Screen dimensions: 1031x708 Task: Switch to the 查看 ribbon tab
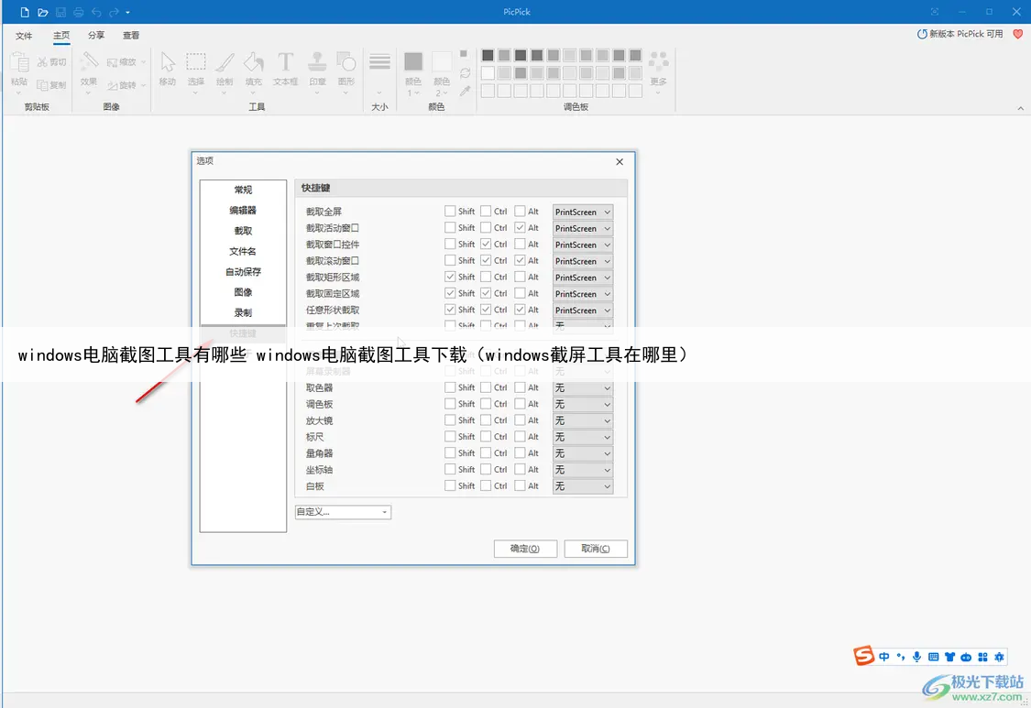coord(131,36)
